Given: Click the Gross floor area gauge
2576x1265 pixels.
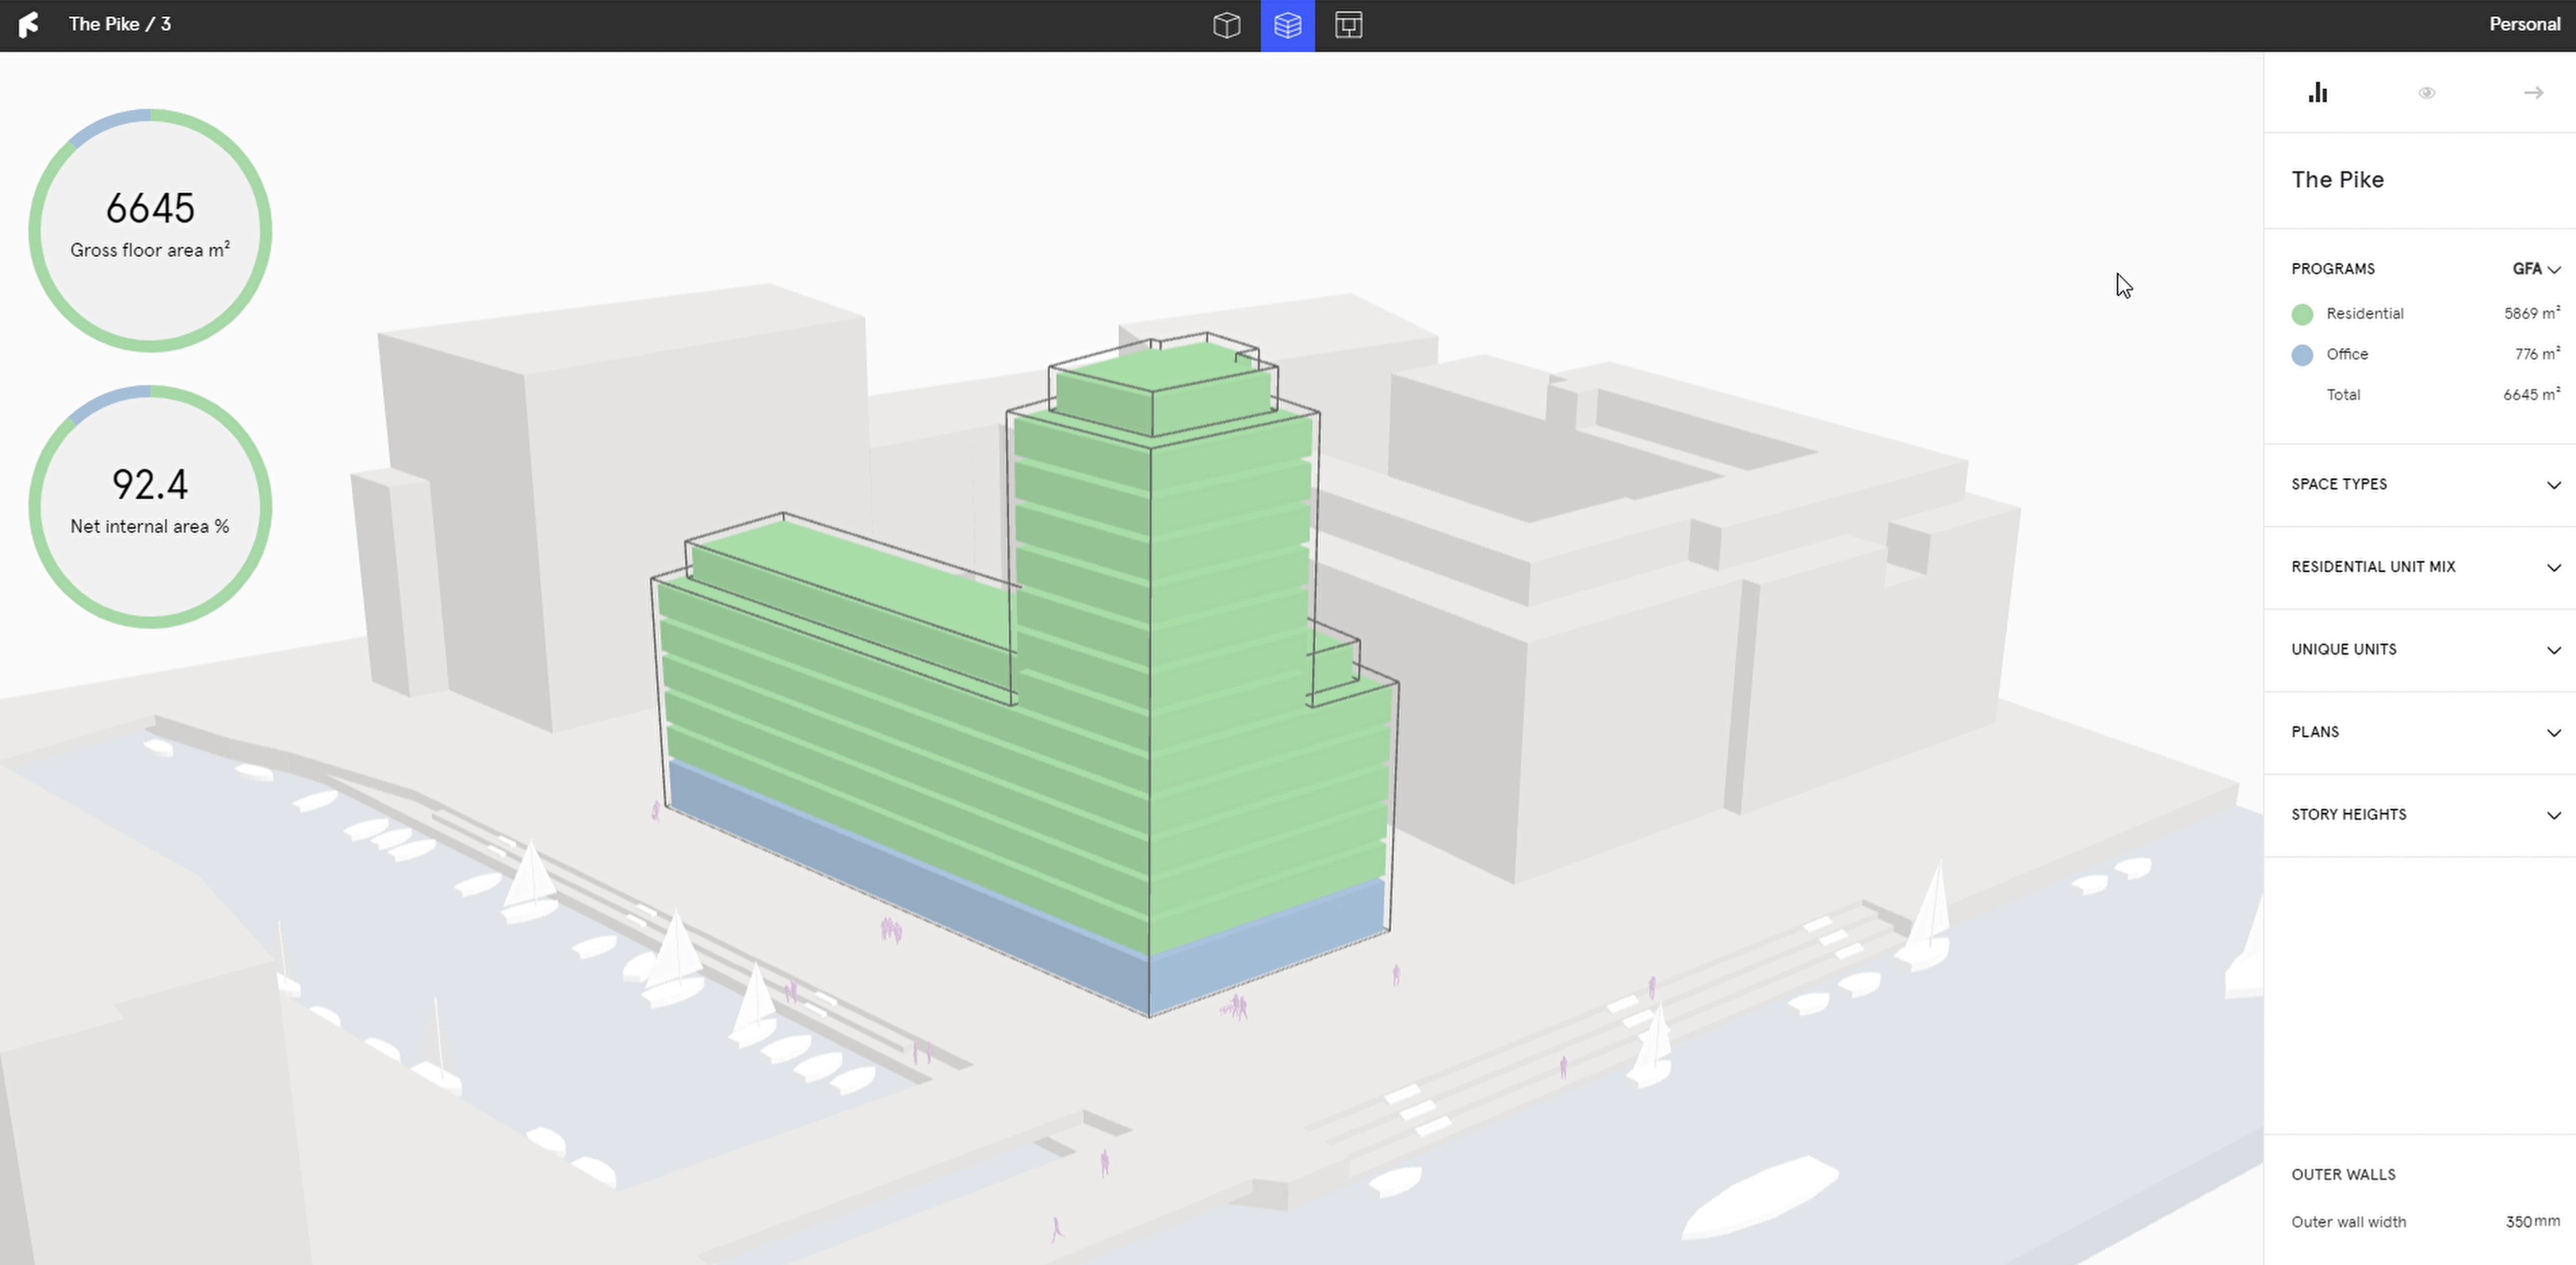Looking at the screenshot, I should tap(150, 230).
